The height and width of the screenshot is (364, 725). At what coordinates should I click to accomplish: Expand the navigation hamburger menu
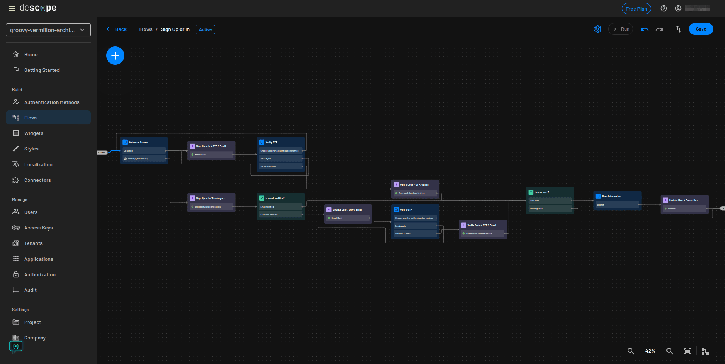click(12, 8)
